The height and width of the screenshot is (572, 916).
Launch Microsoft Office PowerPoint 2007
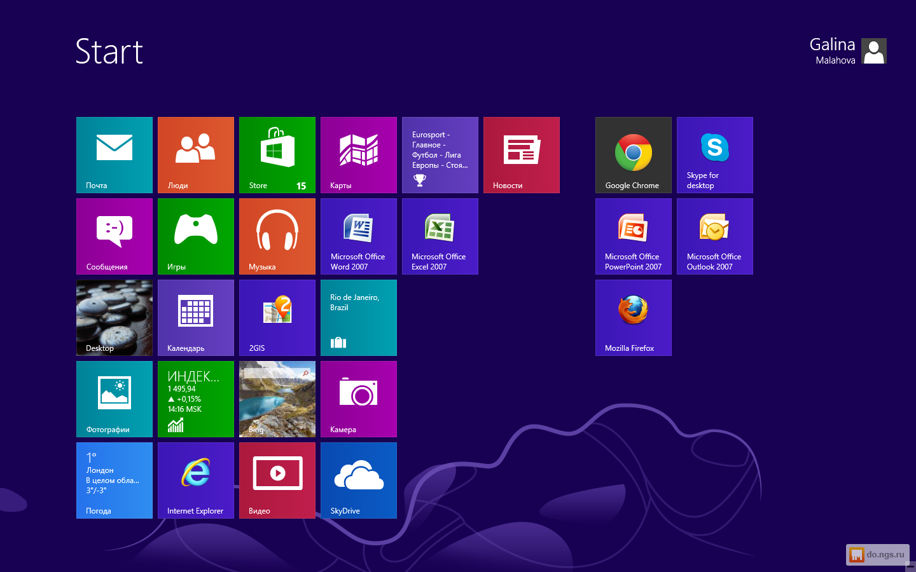coord(634,236)
